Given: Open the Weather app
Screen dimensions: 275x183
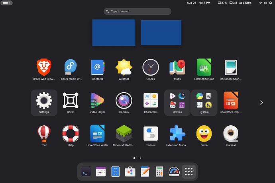Looking at the screenshot, I should (x=124, y=70).
